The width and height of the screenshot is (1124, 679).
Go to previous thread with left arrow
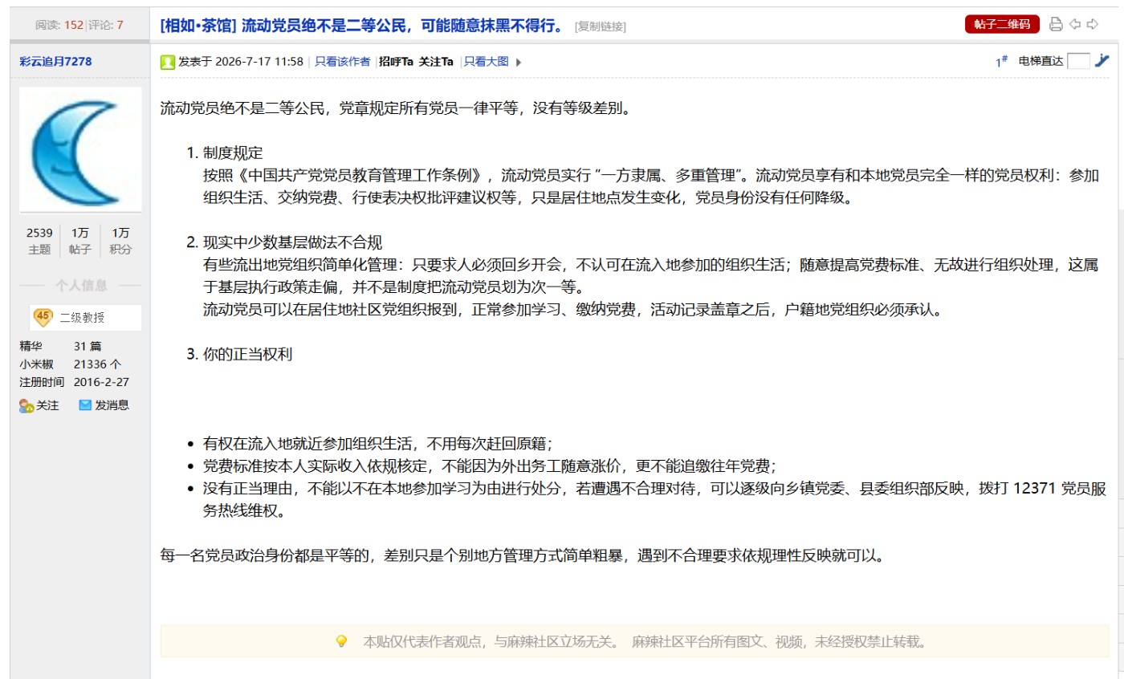pyautogui.click(x=1075, y=24)
